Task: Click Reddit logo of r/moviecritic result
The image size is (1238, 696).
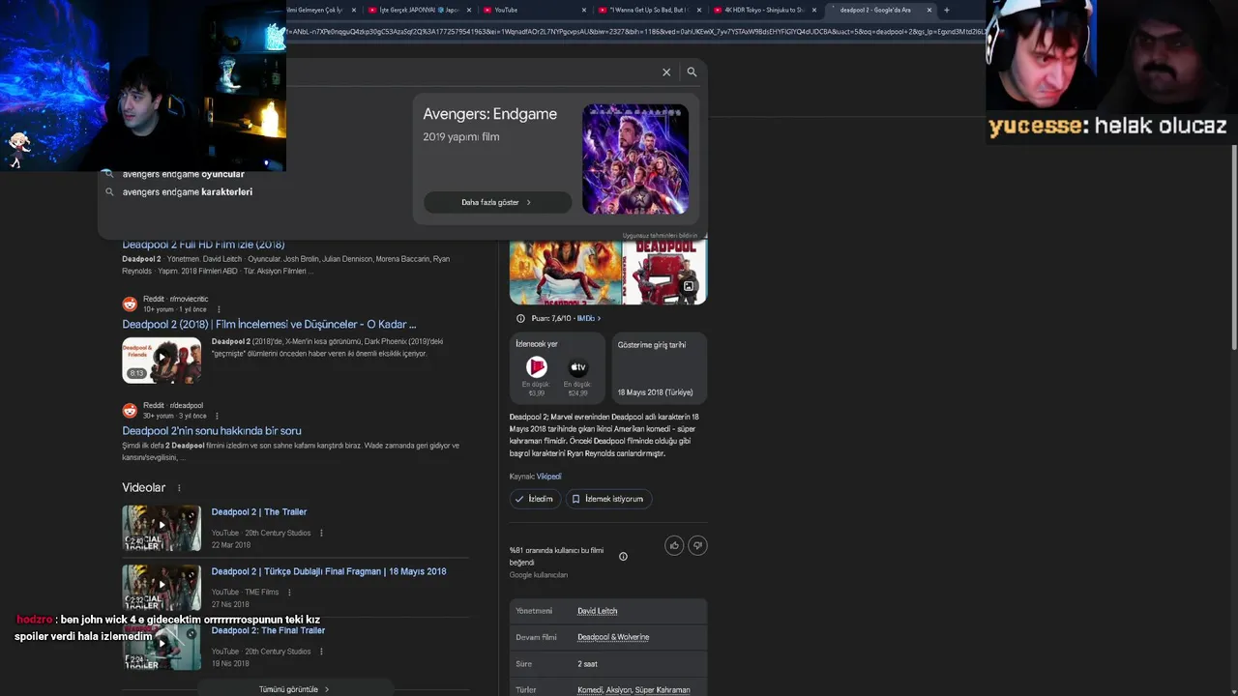Action: pyautogui.click(x=130, y=304)
